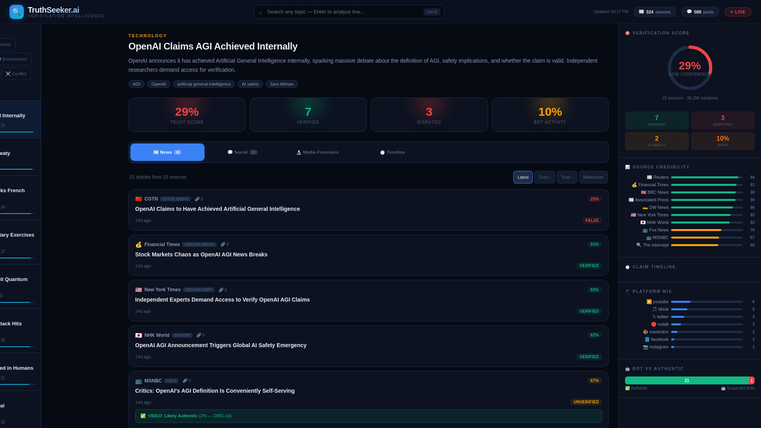The height and width of the screenshot is (428, 761).
Task: Click the LIVE indicator button
Action: 738,12
